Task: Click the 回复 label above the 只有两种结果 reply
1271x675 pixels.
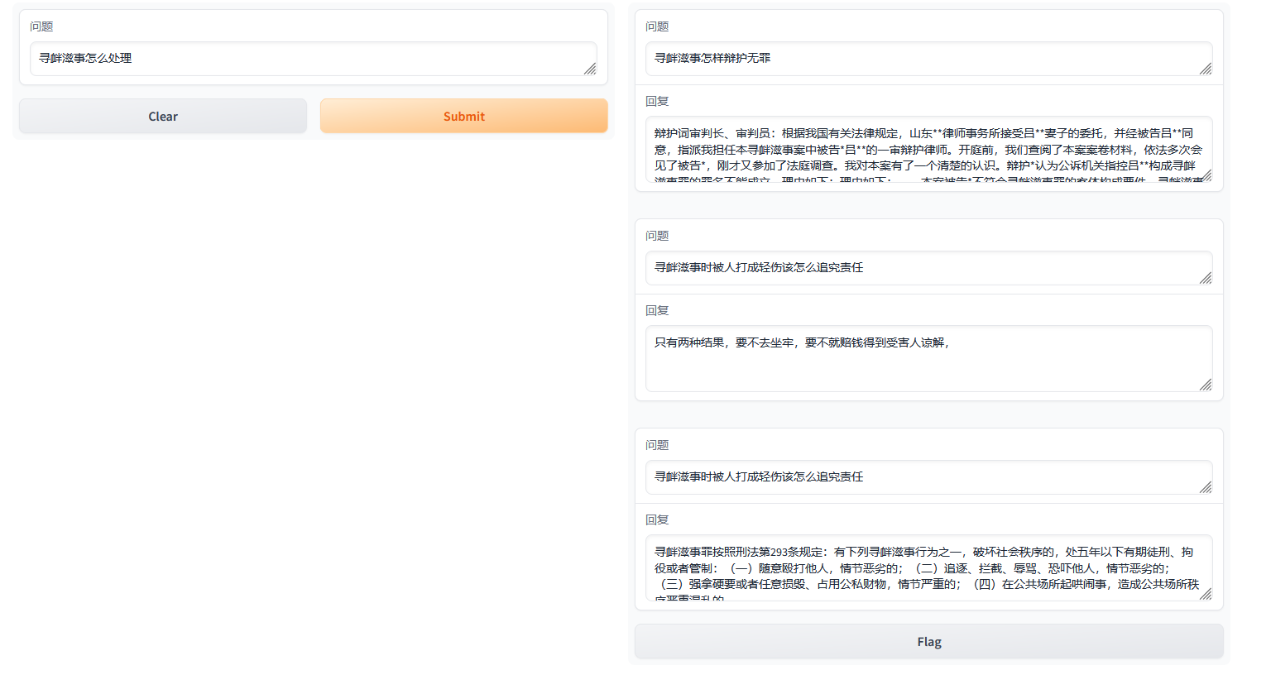Action: click(x=657, y=310)
